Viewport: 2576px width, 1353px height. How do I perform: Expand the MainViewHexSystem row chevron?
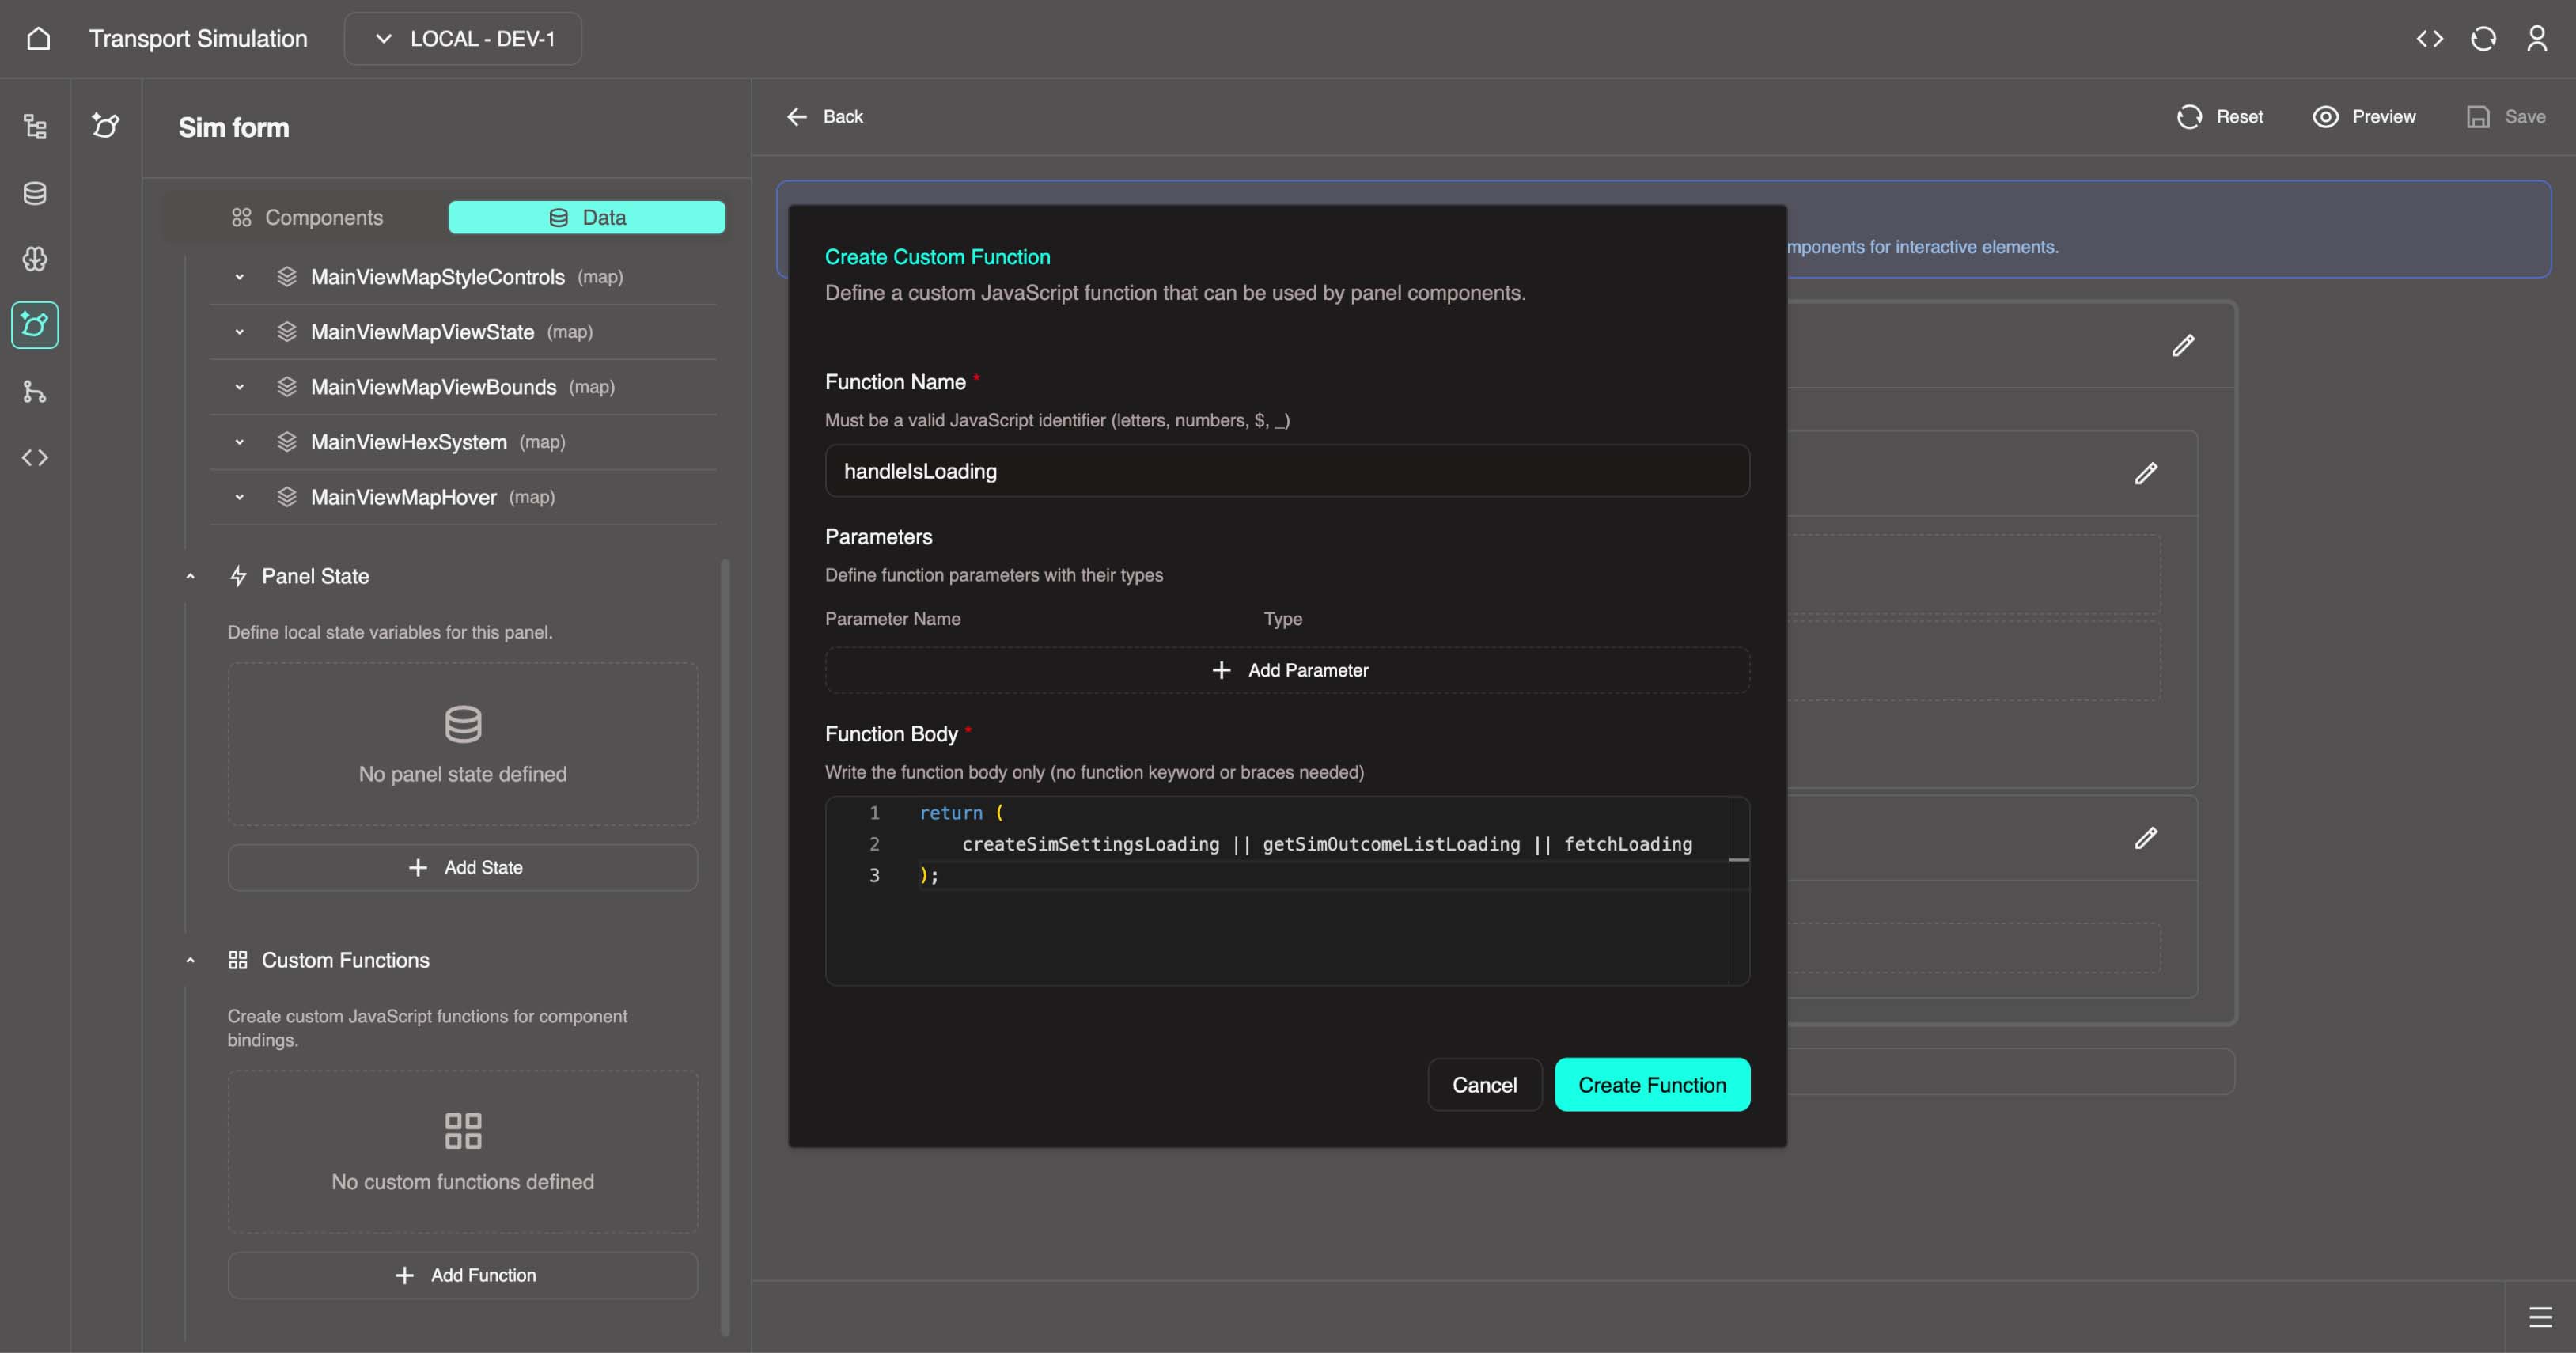(x=239, y=442)
